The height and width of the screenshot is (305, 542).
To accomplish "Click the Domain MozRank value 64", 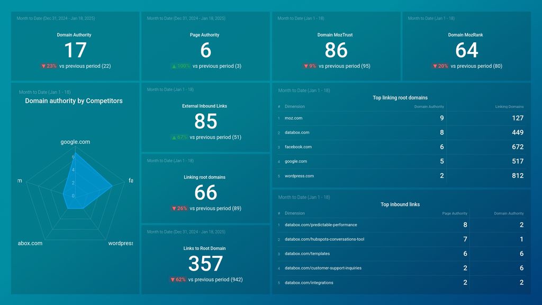I will pyautogui.click(x=467, y=50).
